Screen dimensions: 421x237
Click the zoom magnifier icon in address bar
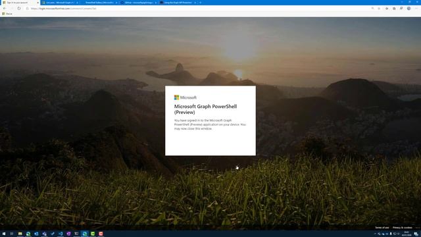click(x=373, y=9)
